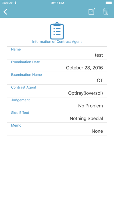The image size is (114, 203).
Task: Tap the Memo field label
Action: tap(16, 125)
